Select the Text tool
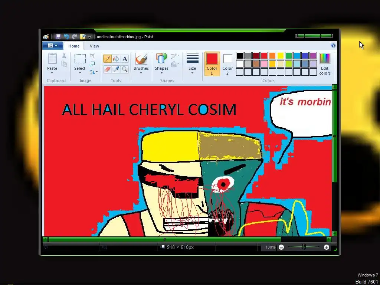 [x=125, y=59]
